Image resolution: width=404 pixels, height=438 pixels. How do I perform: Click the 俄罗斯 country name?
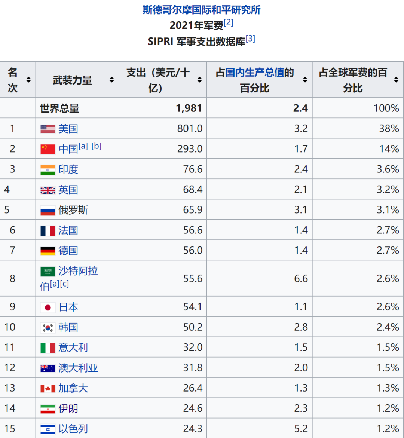(73, 210)
